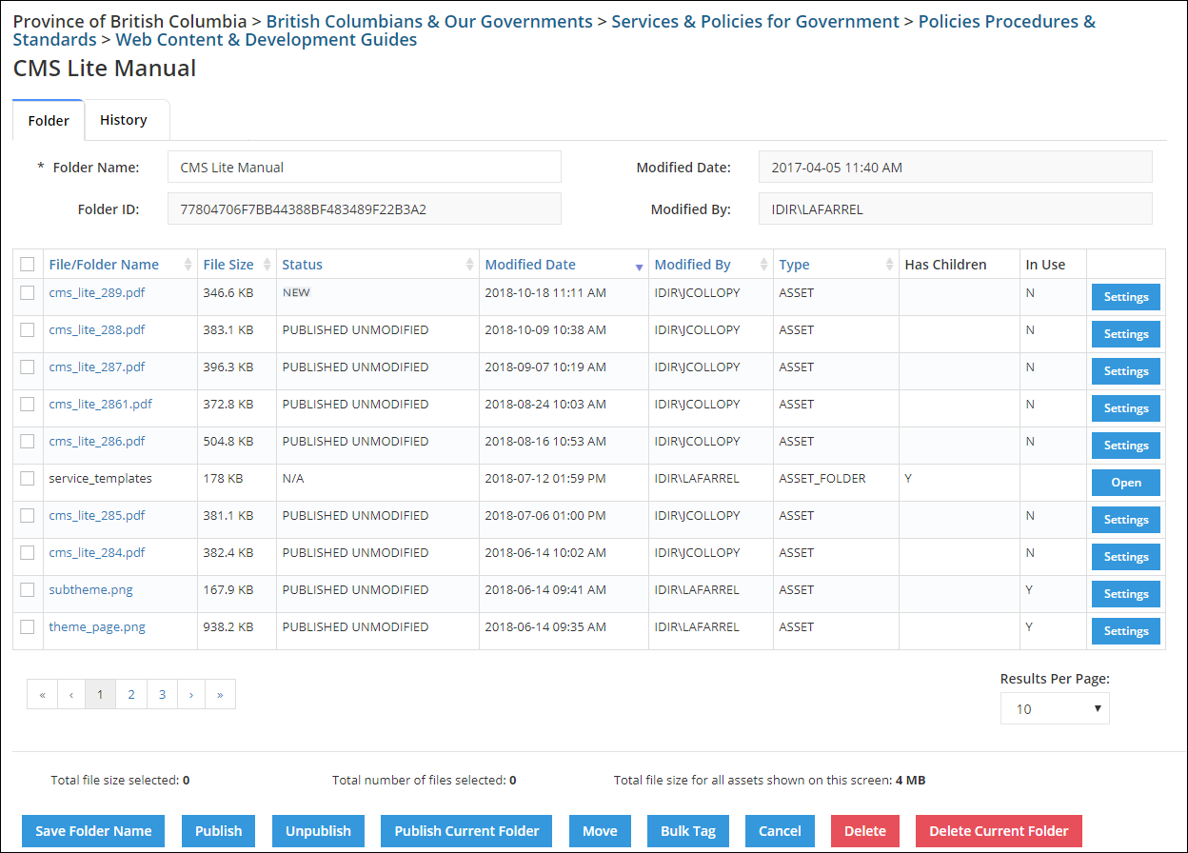Click the Bulk Tag button
Viewport: 1188px width, 853px height.
pos(688,831)
